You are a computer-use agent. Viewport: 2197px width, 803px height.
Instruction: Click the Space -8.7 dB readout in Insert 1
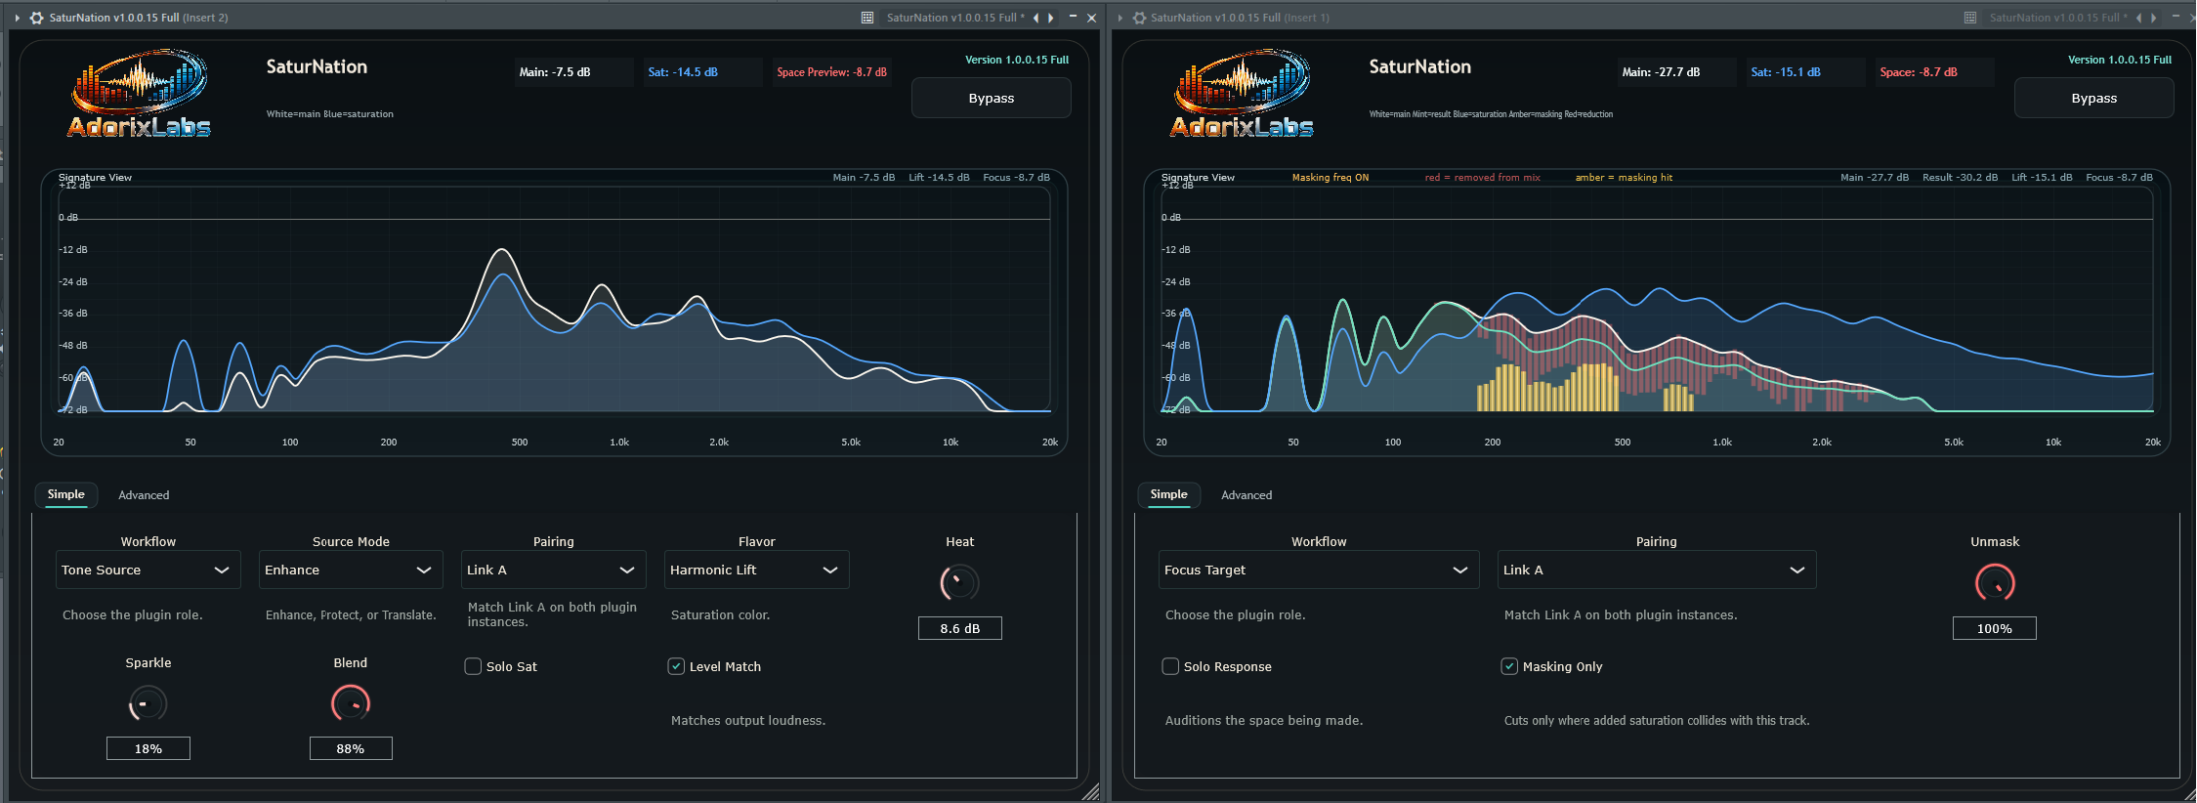(1935, 72)
